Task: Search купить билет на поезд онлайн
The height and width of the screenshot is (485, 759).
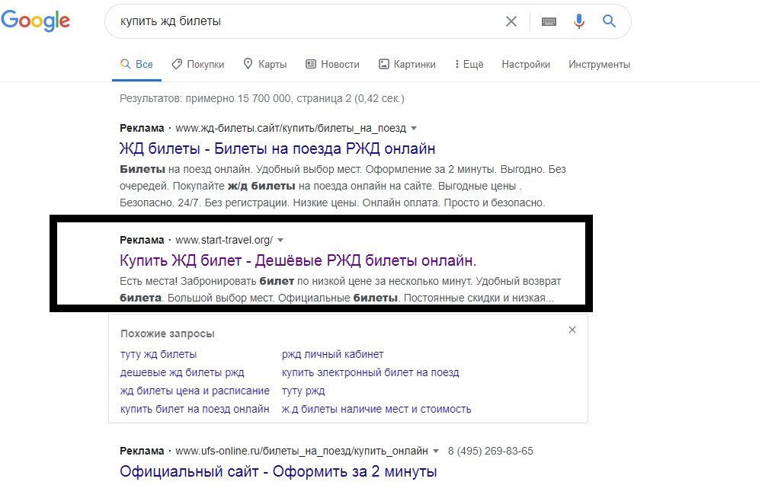Action: pyautogui.click(x=194, y=409)
